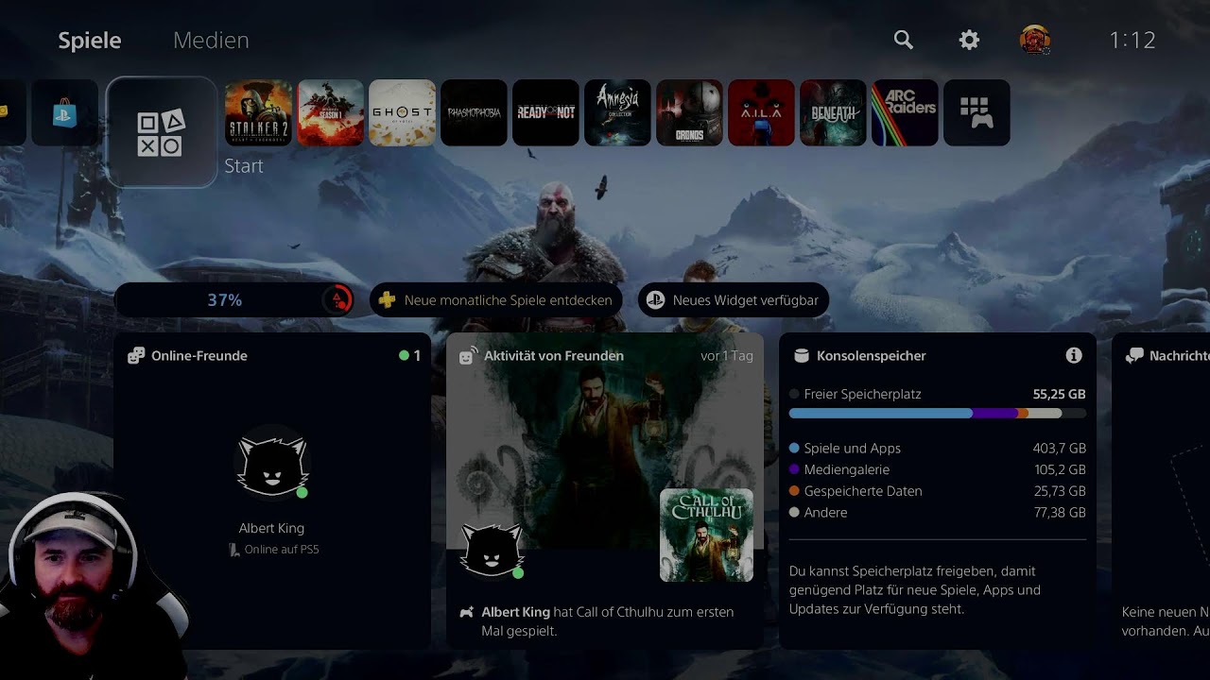1210x680 pixels.
Task: Click the orange Gespeicherte Daten dot
Action: coord(794,491)
